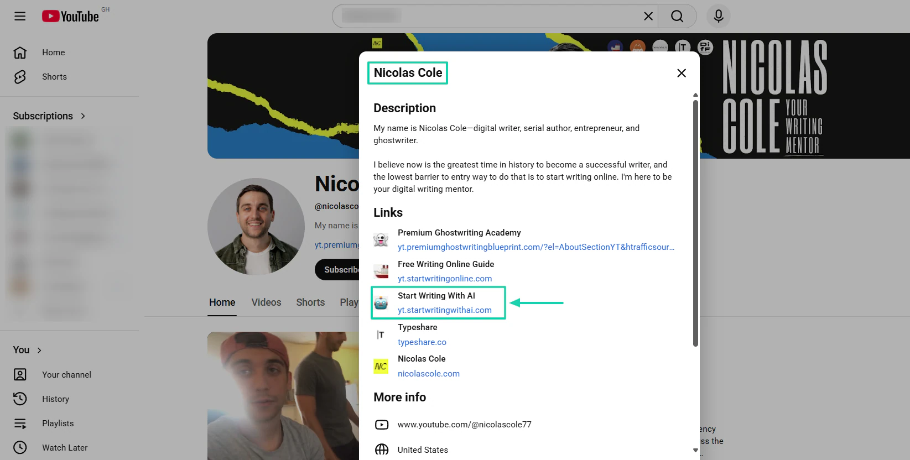Viewport: 910px width, 460px height.
Task: Click the robot icon for Writing With AI
Action: 381,303
